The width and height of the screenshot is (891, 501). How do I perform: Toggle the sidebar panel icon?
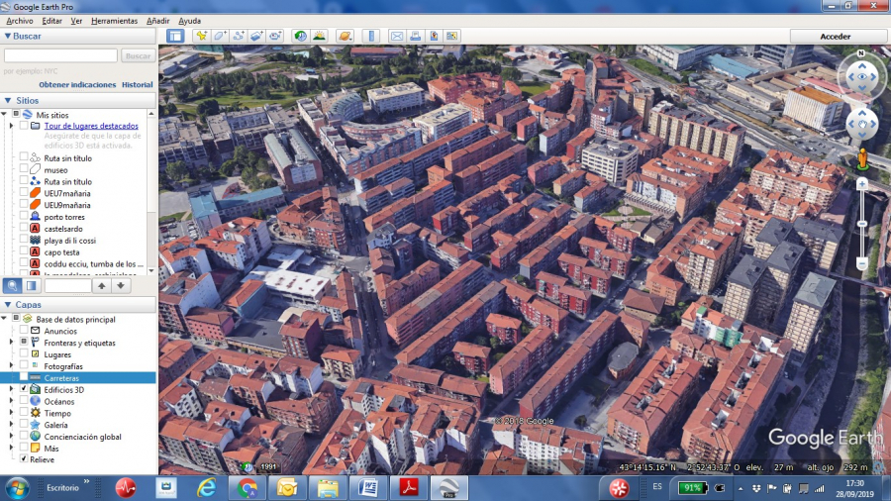coord(175,36)
